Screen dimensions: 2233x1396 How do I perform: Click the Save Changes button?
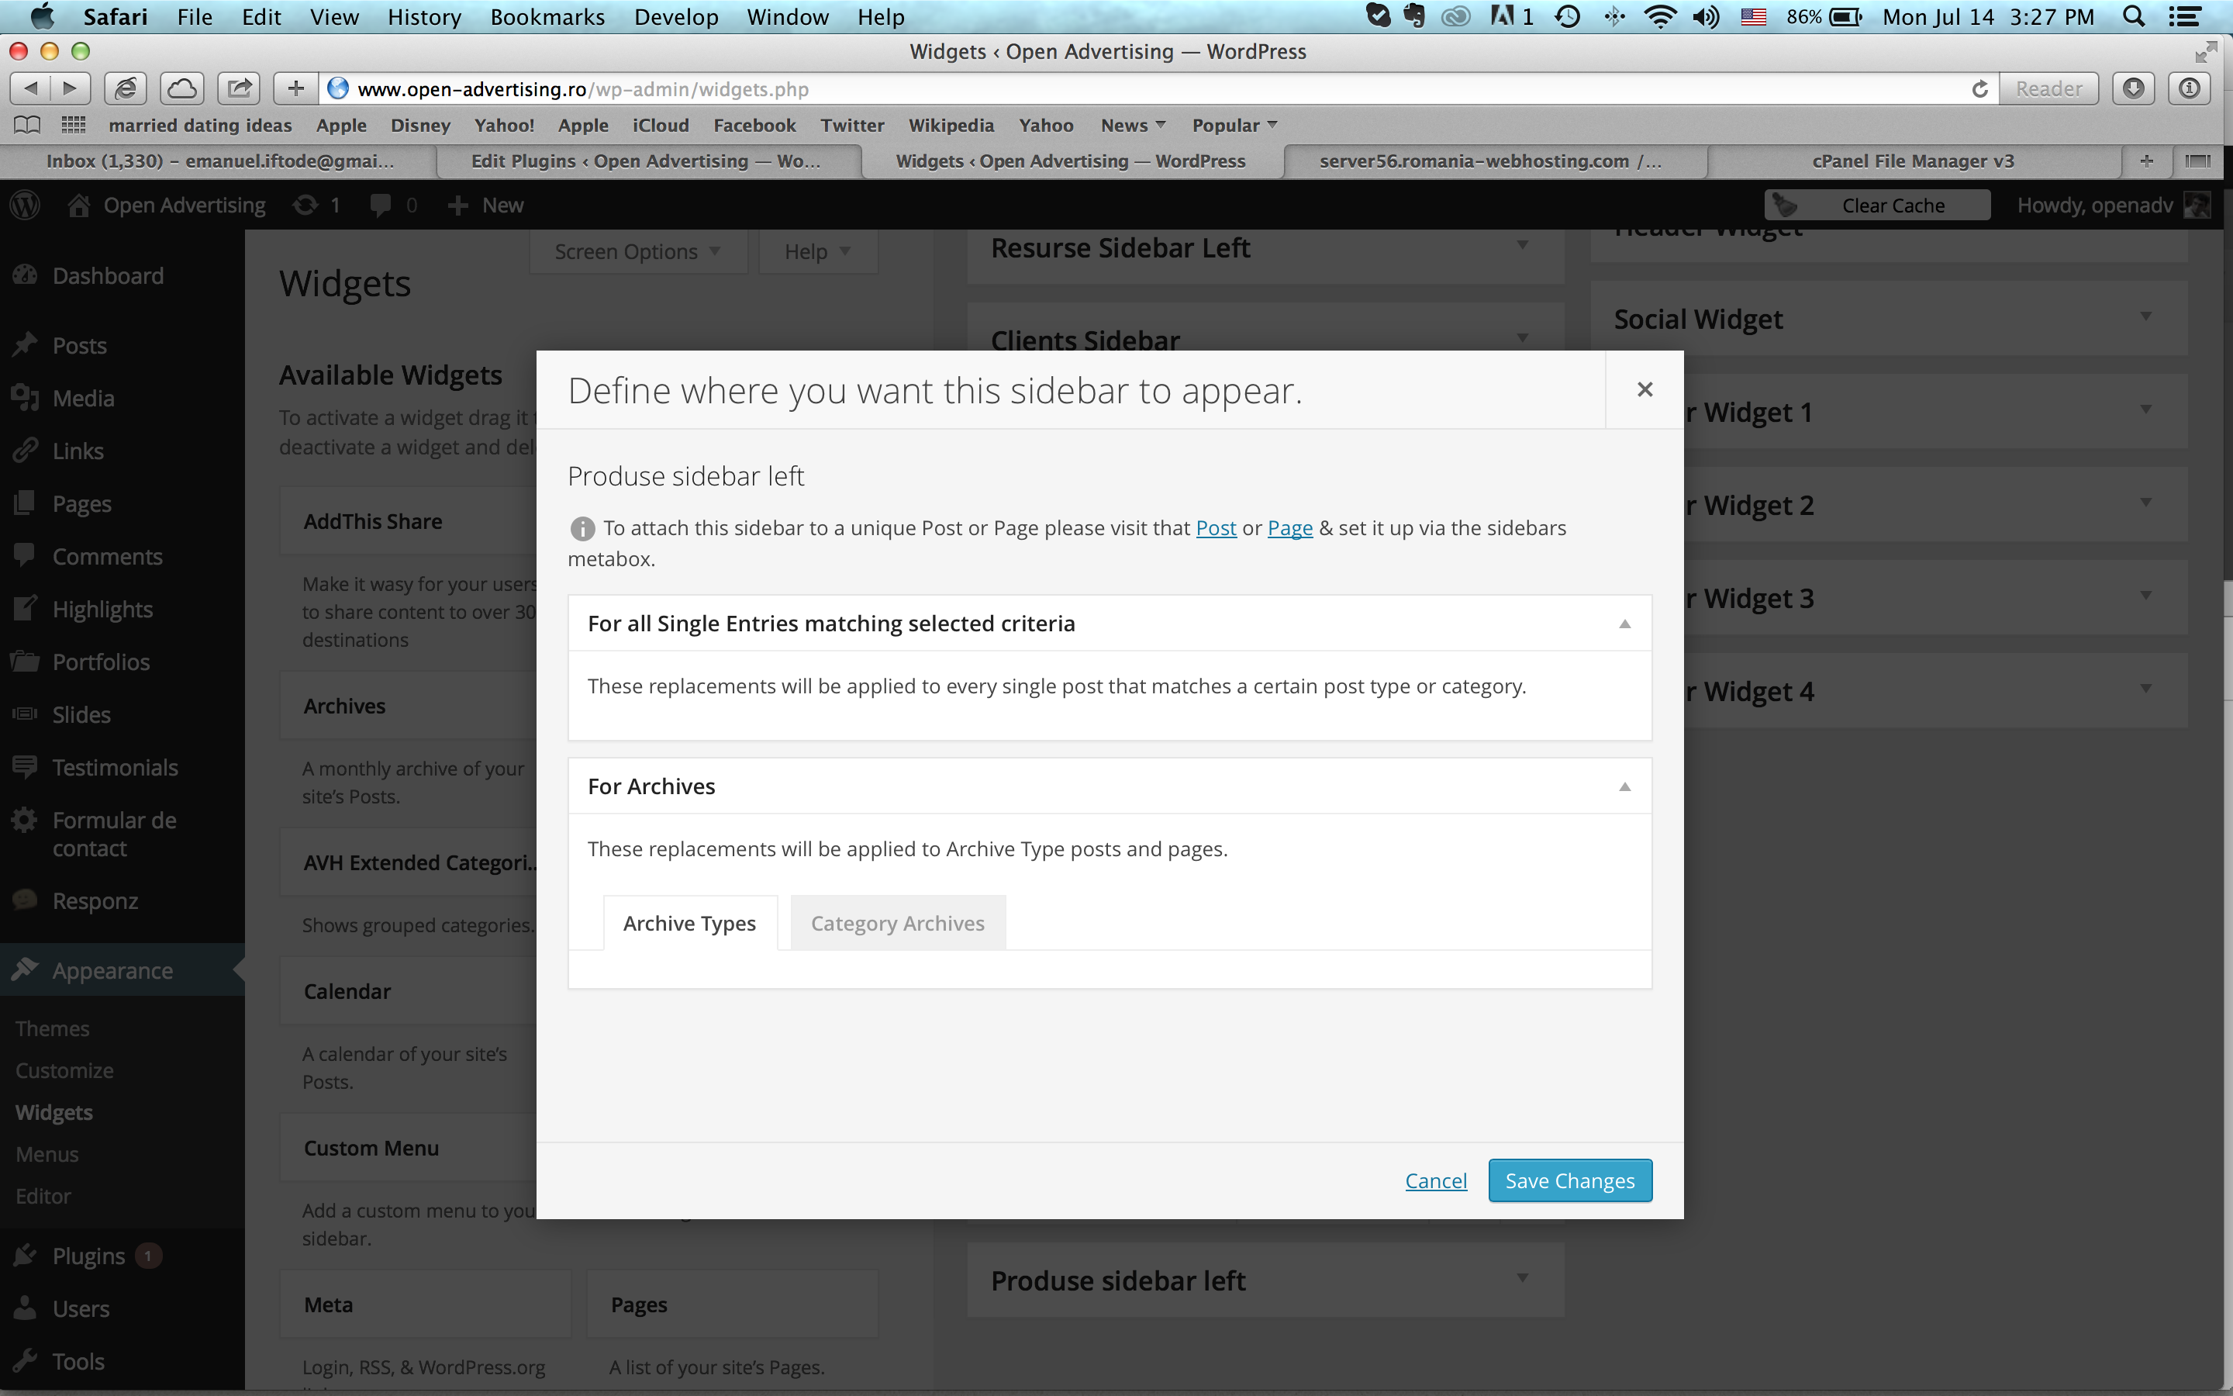pos(1569,1181)
